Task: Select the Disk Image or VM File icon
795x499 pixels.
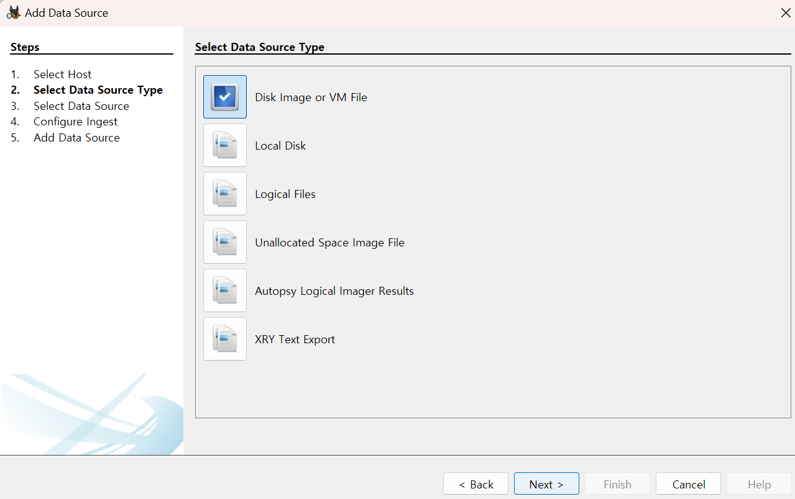Action: point(225,97)
